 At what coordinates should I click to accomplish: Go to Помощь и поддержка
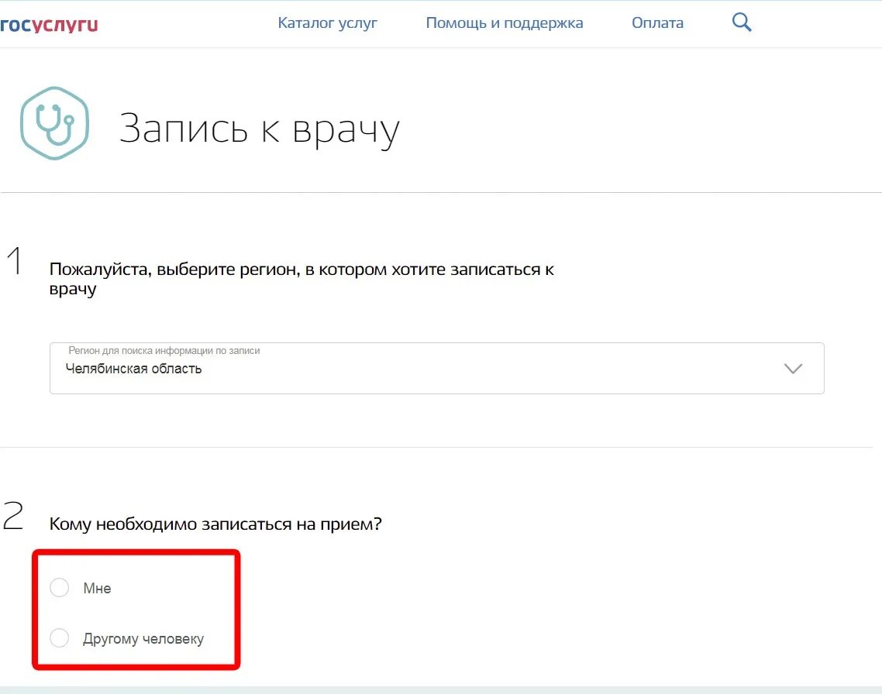point(504,23)
